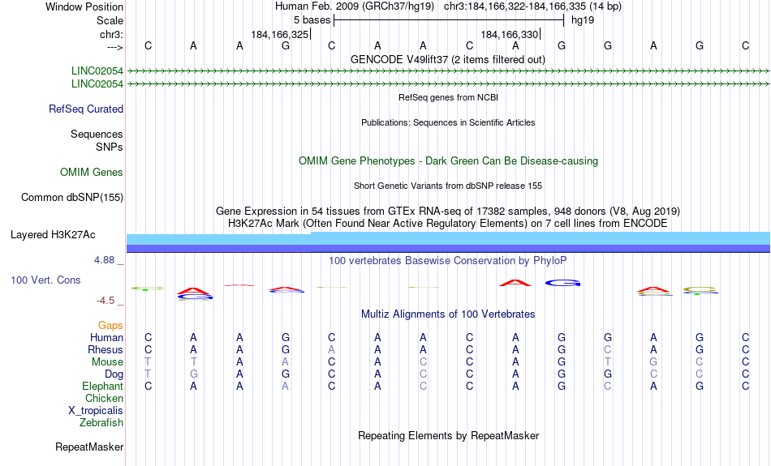Screen dimensions: 771x466
Task: Click the chr3:184,166,322-184,166,335 (14 bp) position text
Action: tap(532, 6)
